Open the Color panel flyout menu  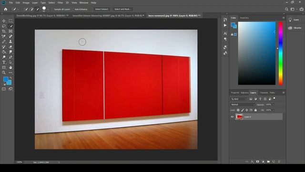(284, 18)
